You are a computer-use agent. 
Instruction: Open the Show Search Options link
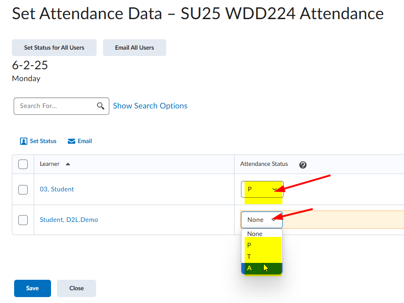150,106
